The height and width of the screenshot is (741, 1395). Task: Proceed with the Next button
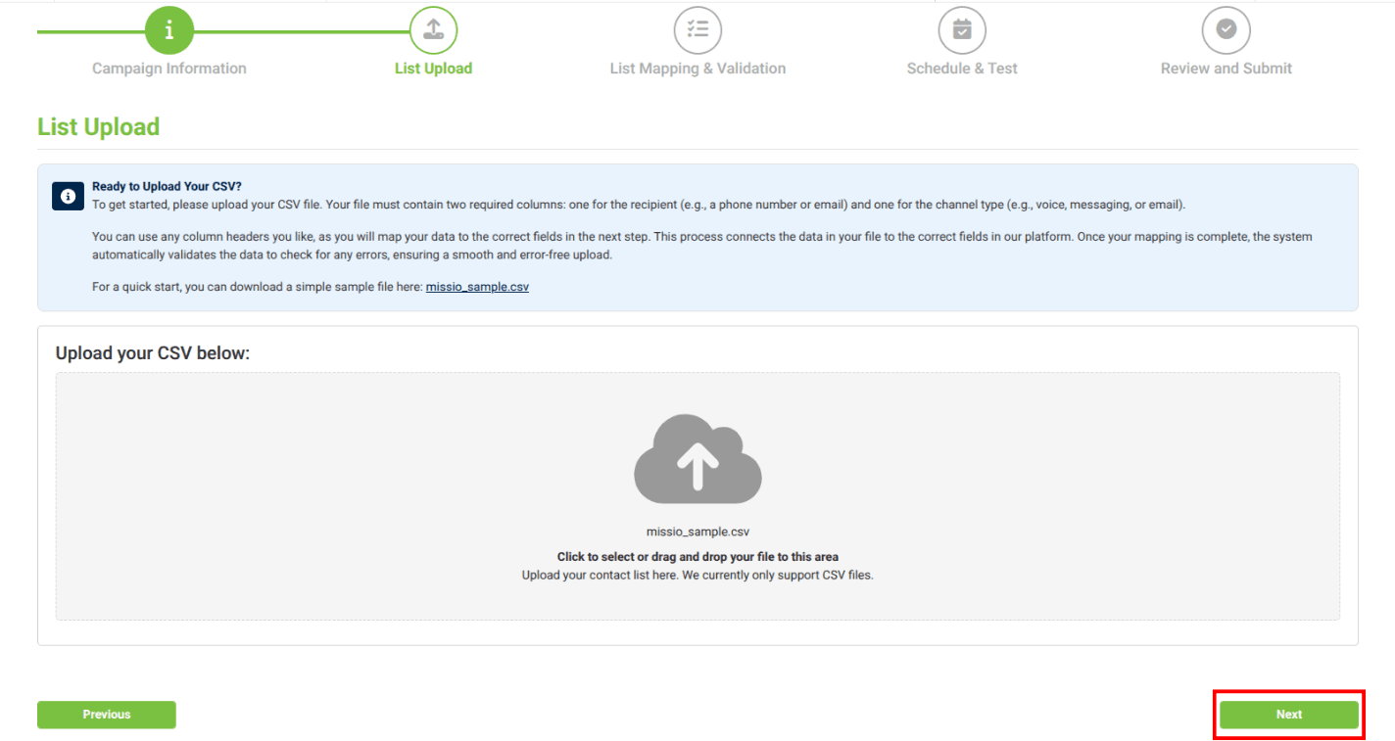(1289, 715)
